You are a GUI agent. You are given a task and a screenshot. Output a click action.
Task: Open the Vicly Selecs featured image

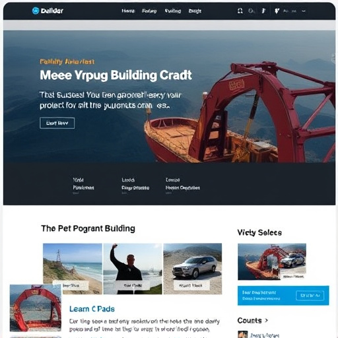pyautogui.click(x=272, y=261)
